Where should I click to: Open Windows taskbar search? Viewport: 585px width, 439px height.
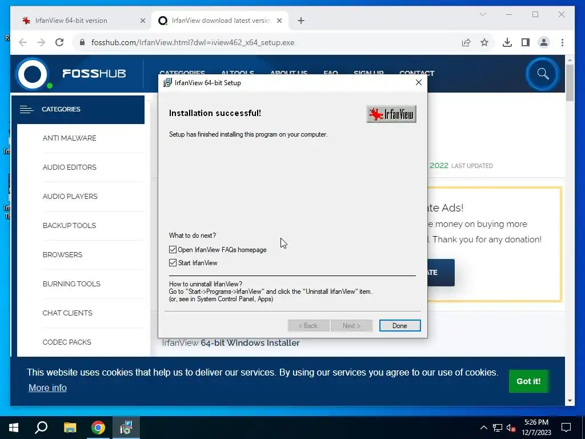click(x=41, y=428)
